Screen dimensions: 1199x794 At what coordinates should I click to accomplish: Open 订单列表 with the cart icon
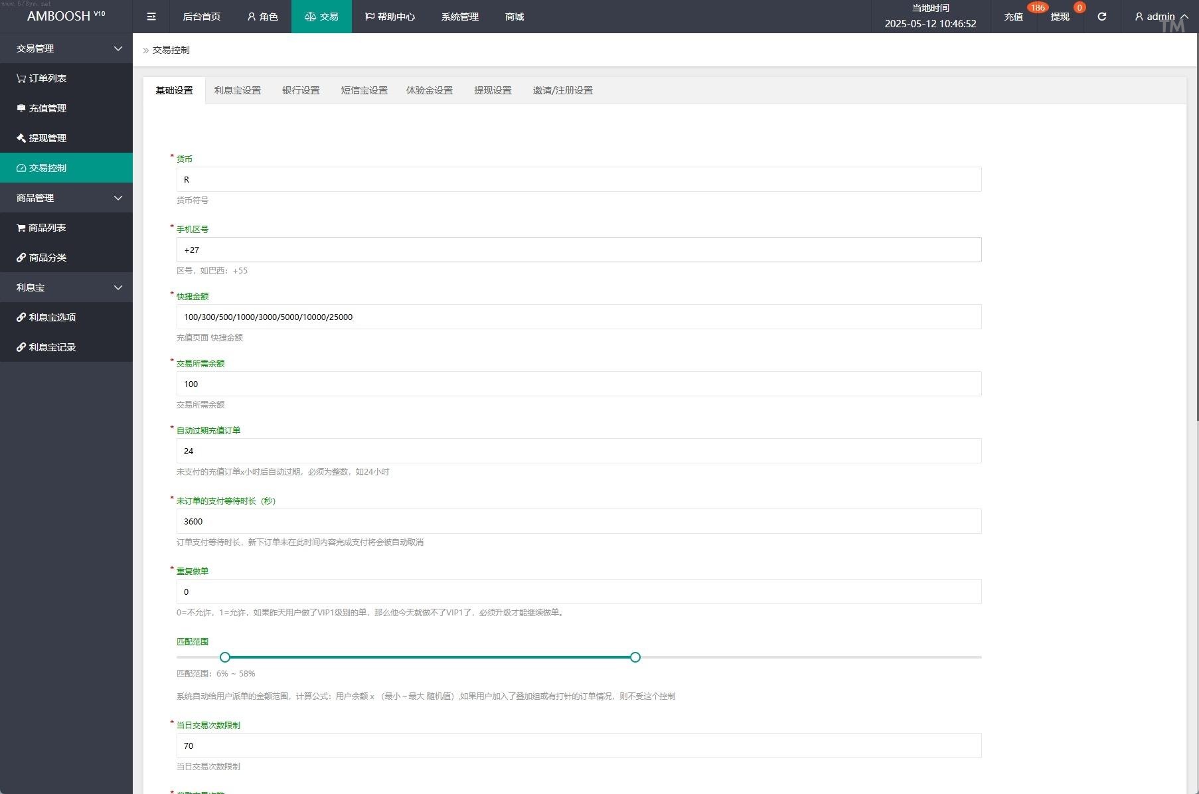coord(42,78)
